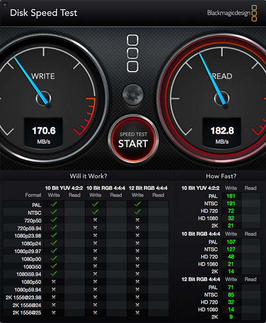The height and width of the screenshot is (323, 266).
Task: Click the Blackmagicdesign logo
Action: click(232, 13)
